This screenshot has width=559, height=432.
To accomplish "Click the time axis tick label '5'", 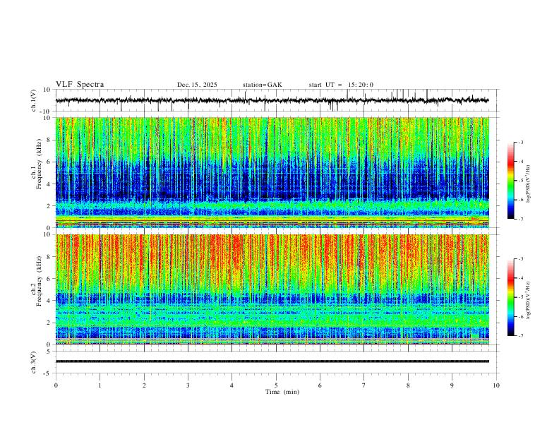I will pos(276,385).
